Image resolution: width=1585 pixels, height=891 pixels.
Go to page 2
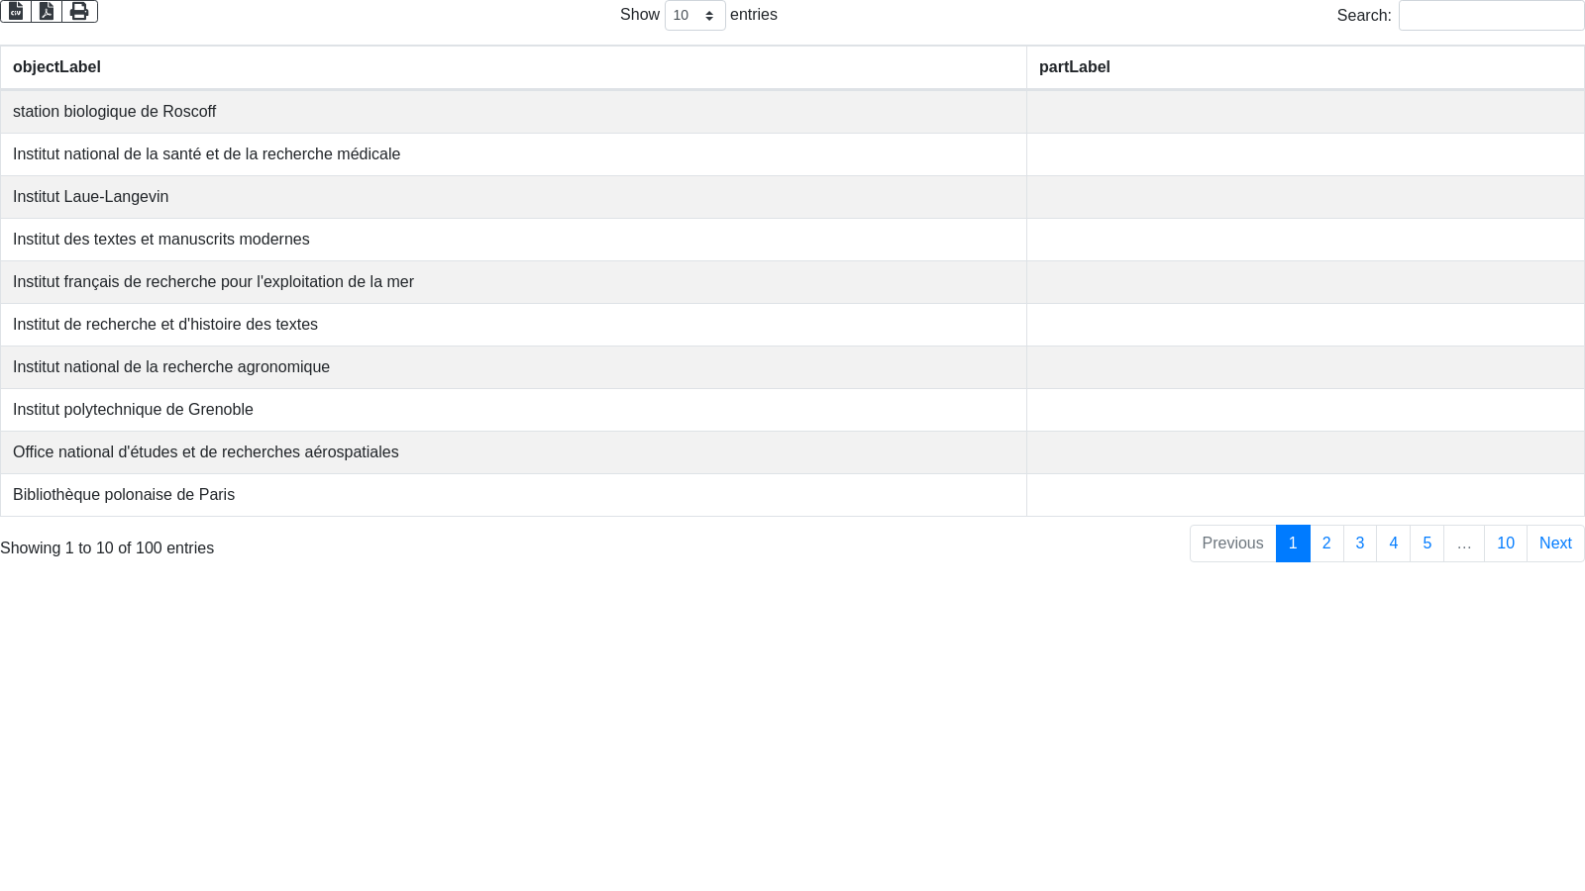(x=1326, y=544)
